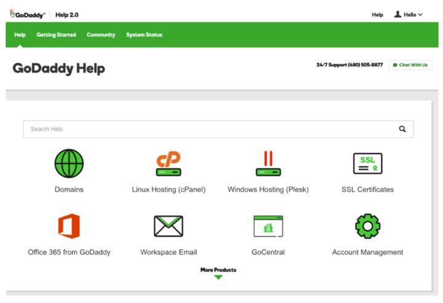Open the Office 365 from GoDaddy label
443x303 pixels.
[69, 252]
